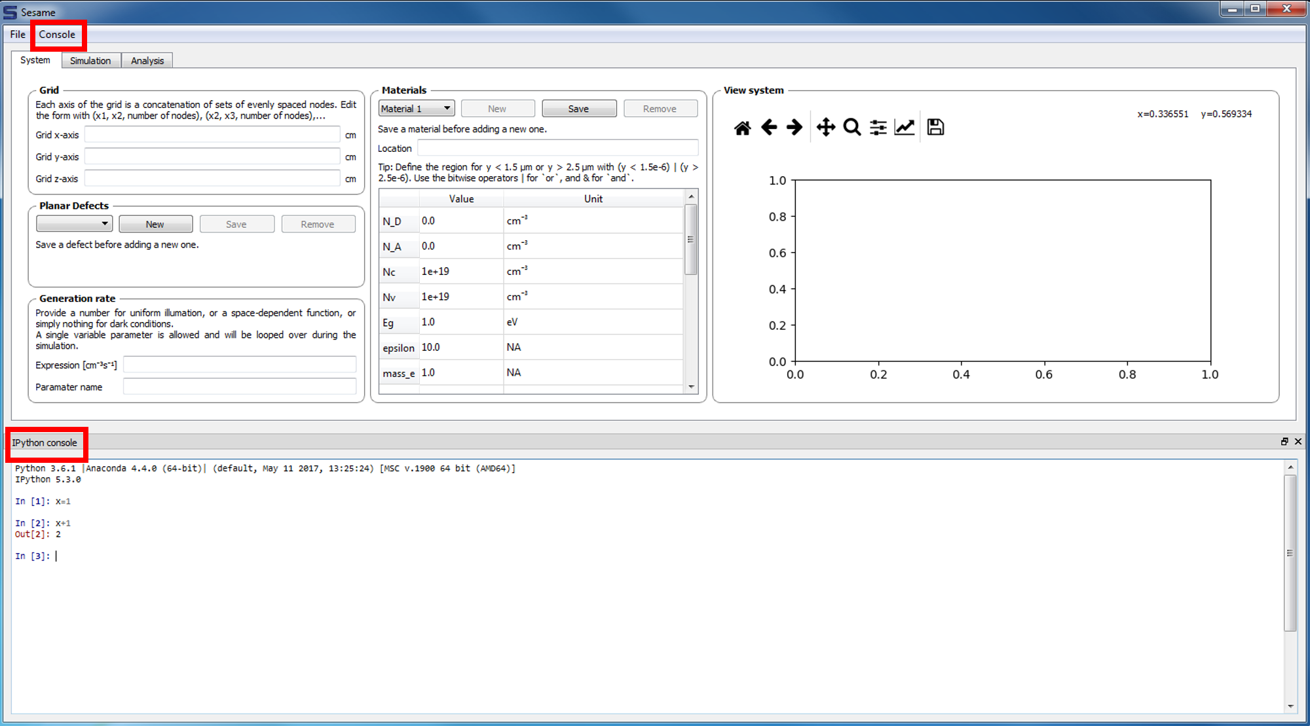
Task: Open Configure subplots sliders tool
Action: 878,127
